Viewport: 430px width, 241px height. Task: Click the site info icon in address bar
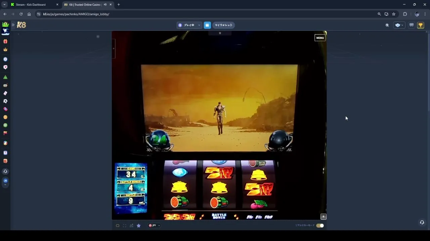tap(39, 14)
